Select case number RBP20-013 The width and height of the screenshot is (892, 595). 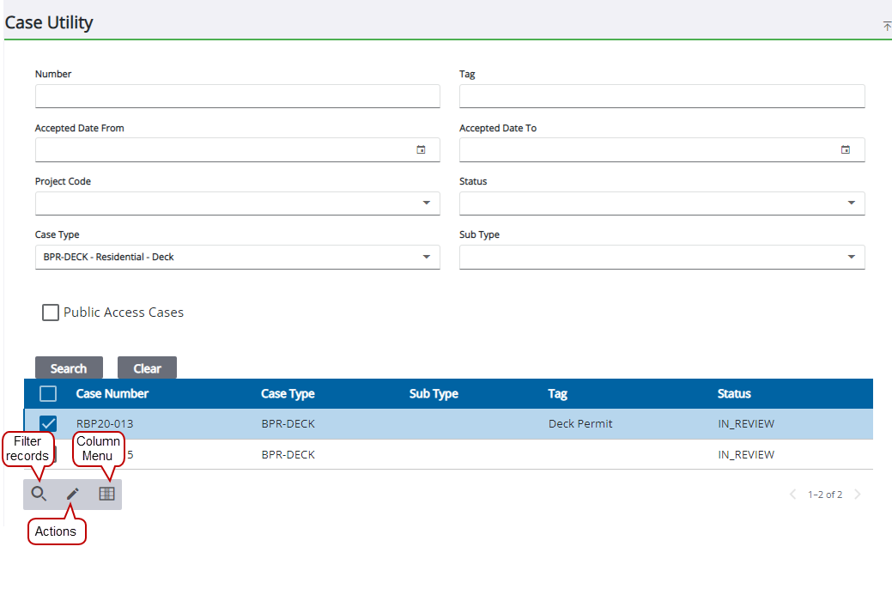coord(105,424)
